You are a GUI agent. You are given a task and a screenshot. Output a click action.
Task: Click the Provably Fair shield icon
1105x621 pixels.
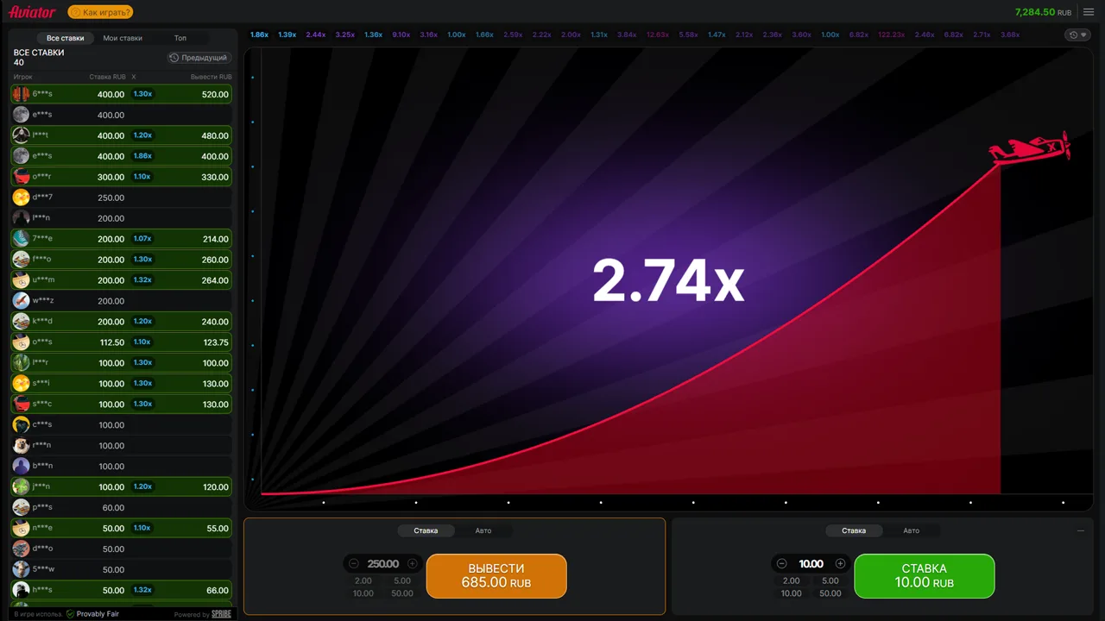(71, 614)
